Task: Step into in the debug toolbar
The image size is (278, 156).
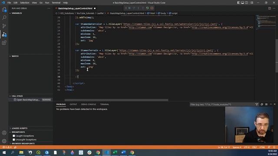Action: pyautogui.click(x=138, y=8)
